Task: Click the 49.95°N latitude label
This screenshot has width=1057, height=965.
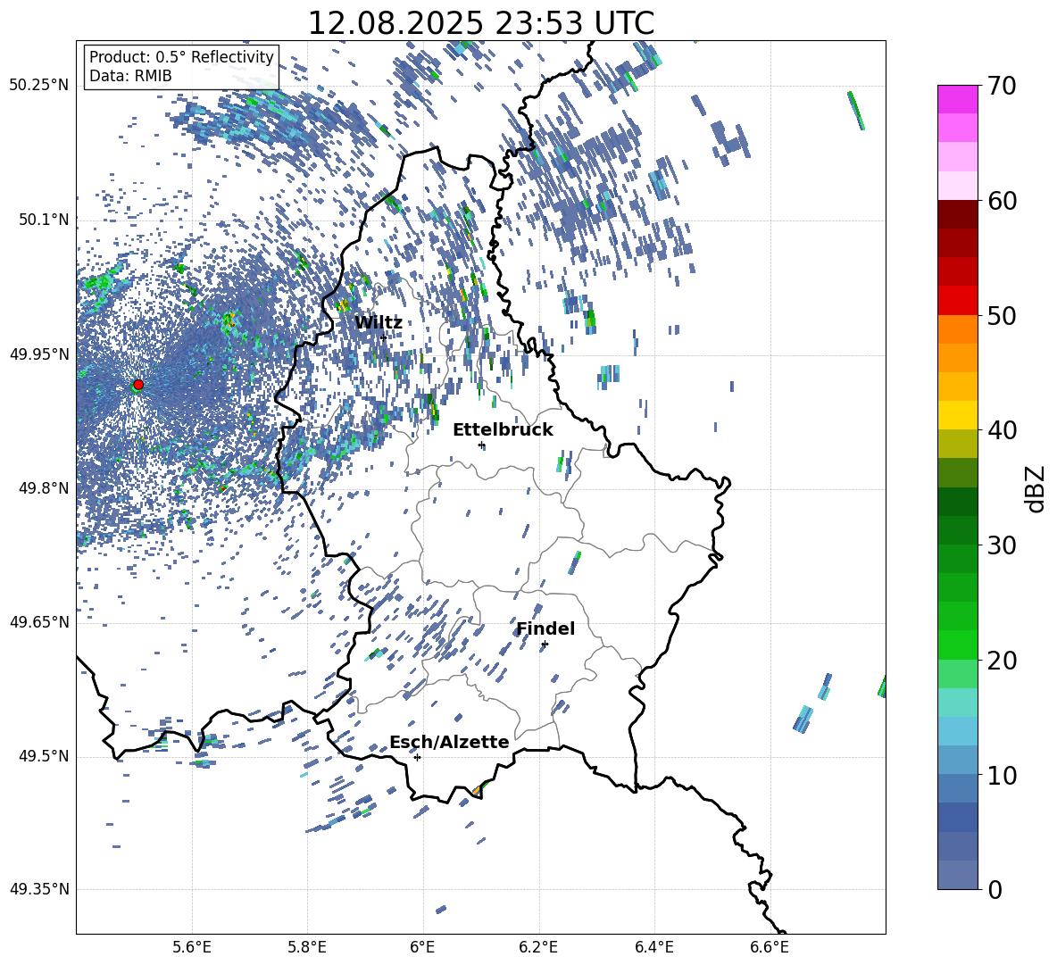Action: point(39,354)
